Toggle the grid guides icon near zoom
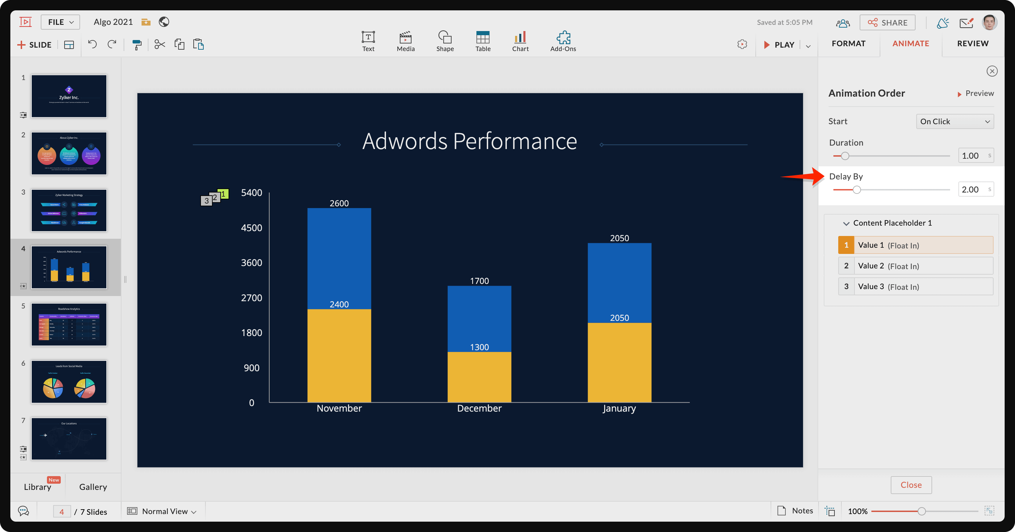 (x=830, y=511)
